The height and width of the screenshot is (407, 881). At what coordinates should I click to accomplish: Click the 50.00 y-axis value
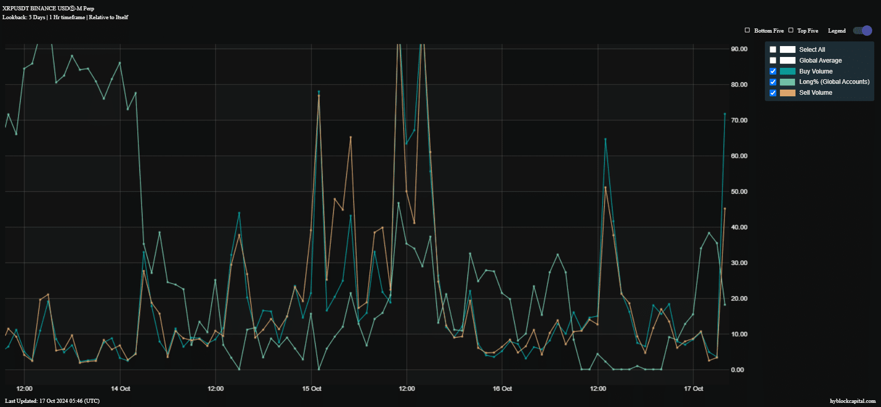tap(739, 192)
